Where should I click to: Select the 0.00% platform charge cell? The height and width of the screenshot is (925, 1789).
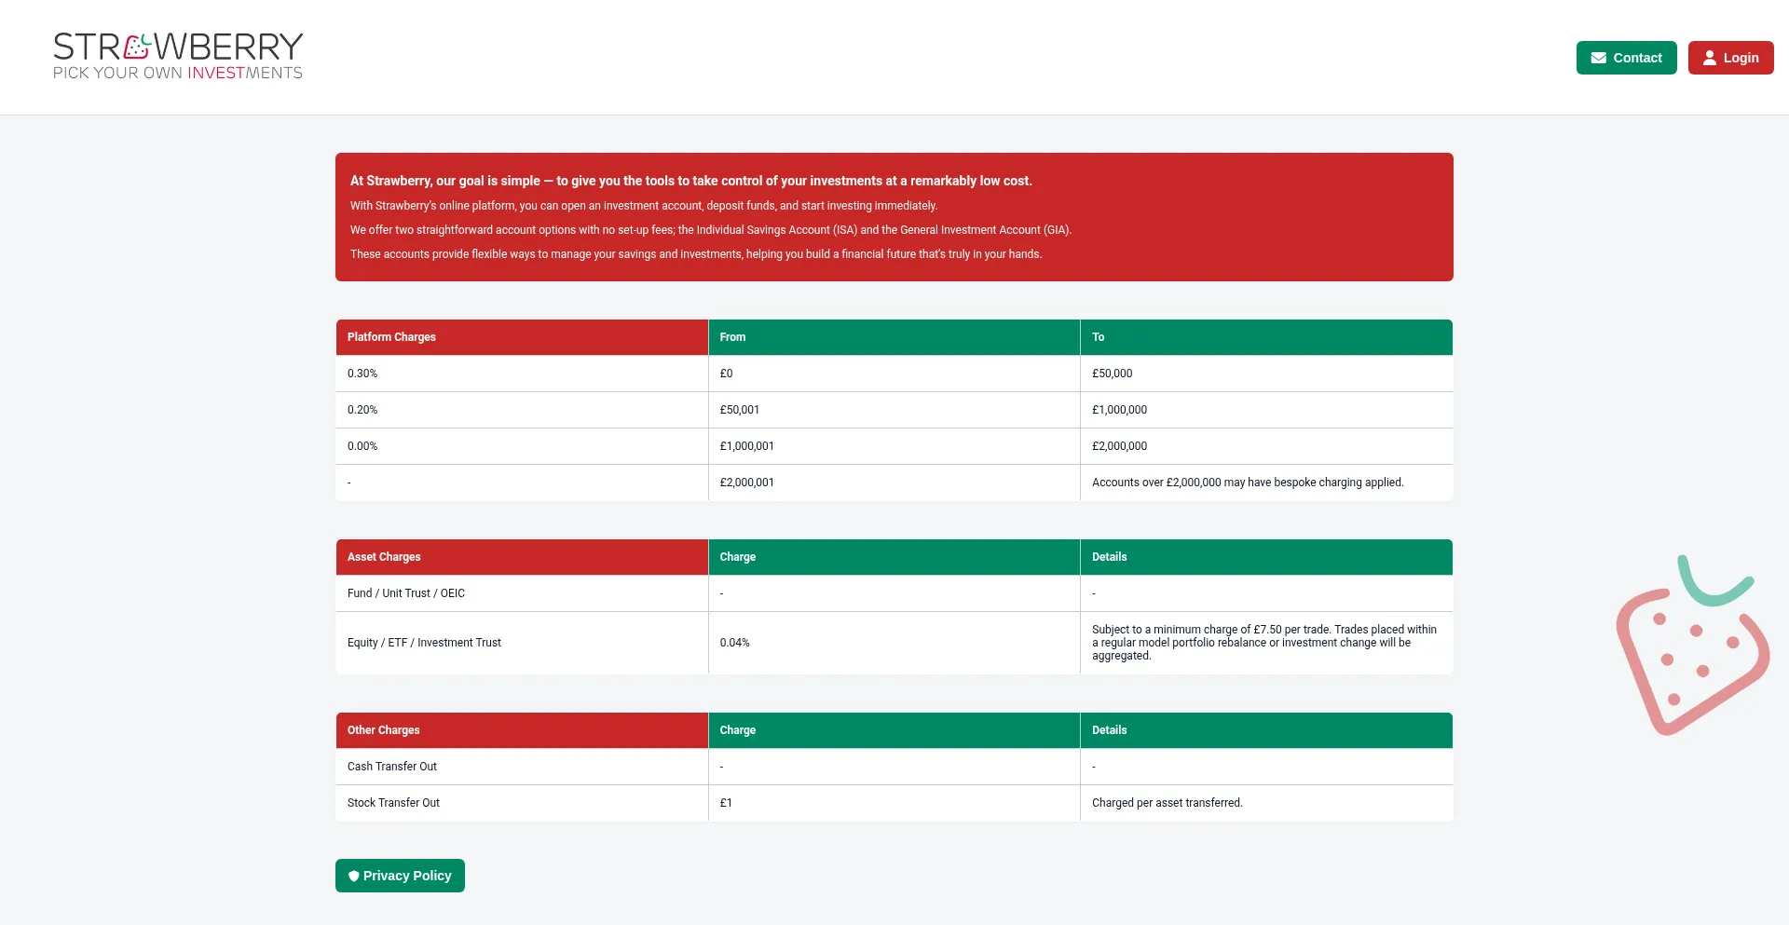522,446
